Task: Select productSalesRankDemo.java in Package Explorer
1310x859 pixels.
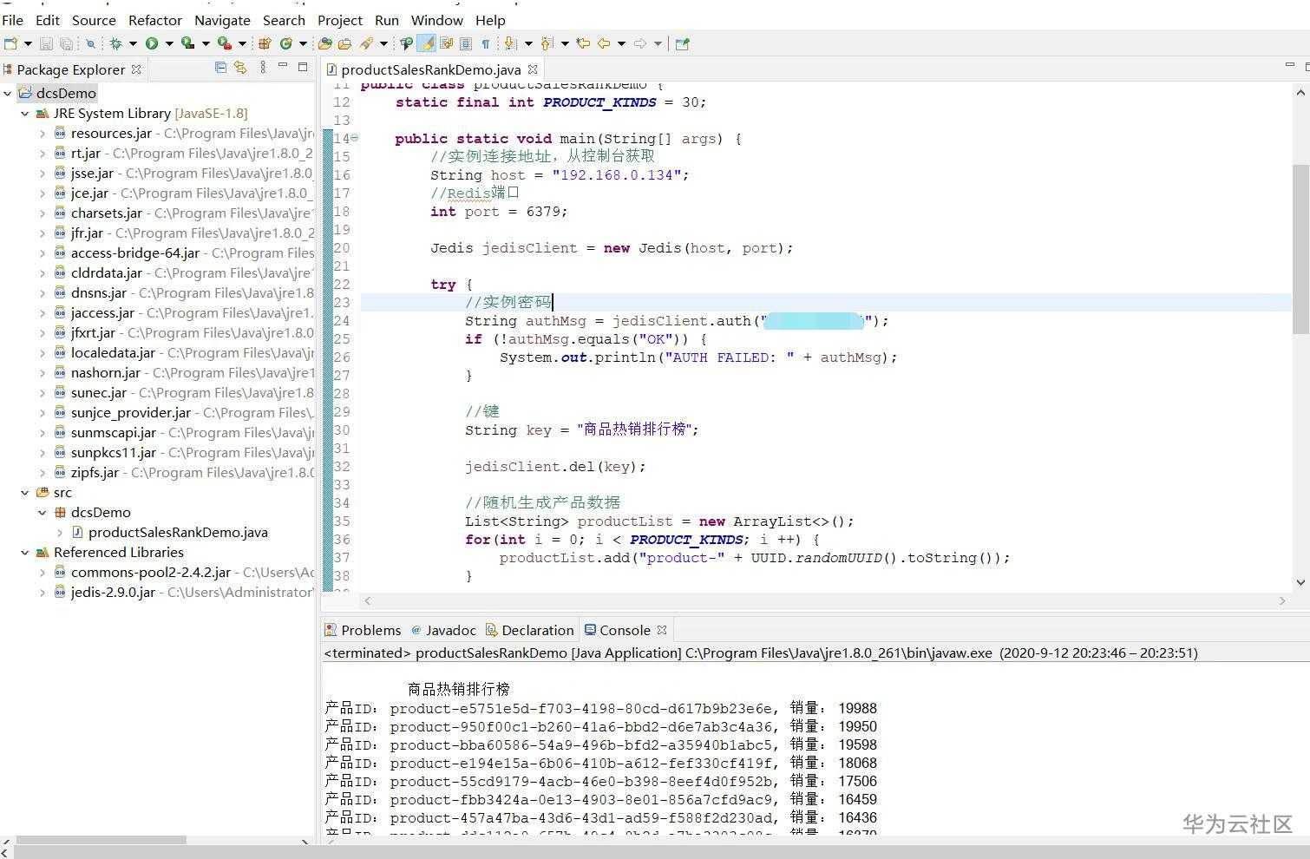Action: [x=177, y=533]
